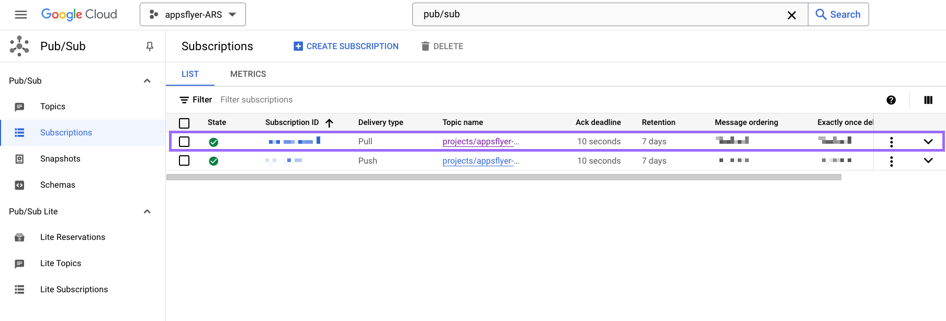Sort by Subscription ID arrow

[329, 123]
